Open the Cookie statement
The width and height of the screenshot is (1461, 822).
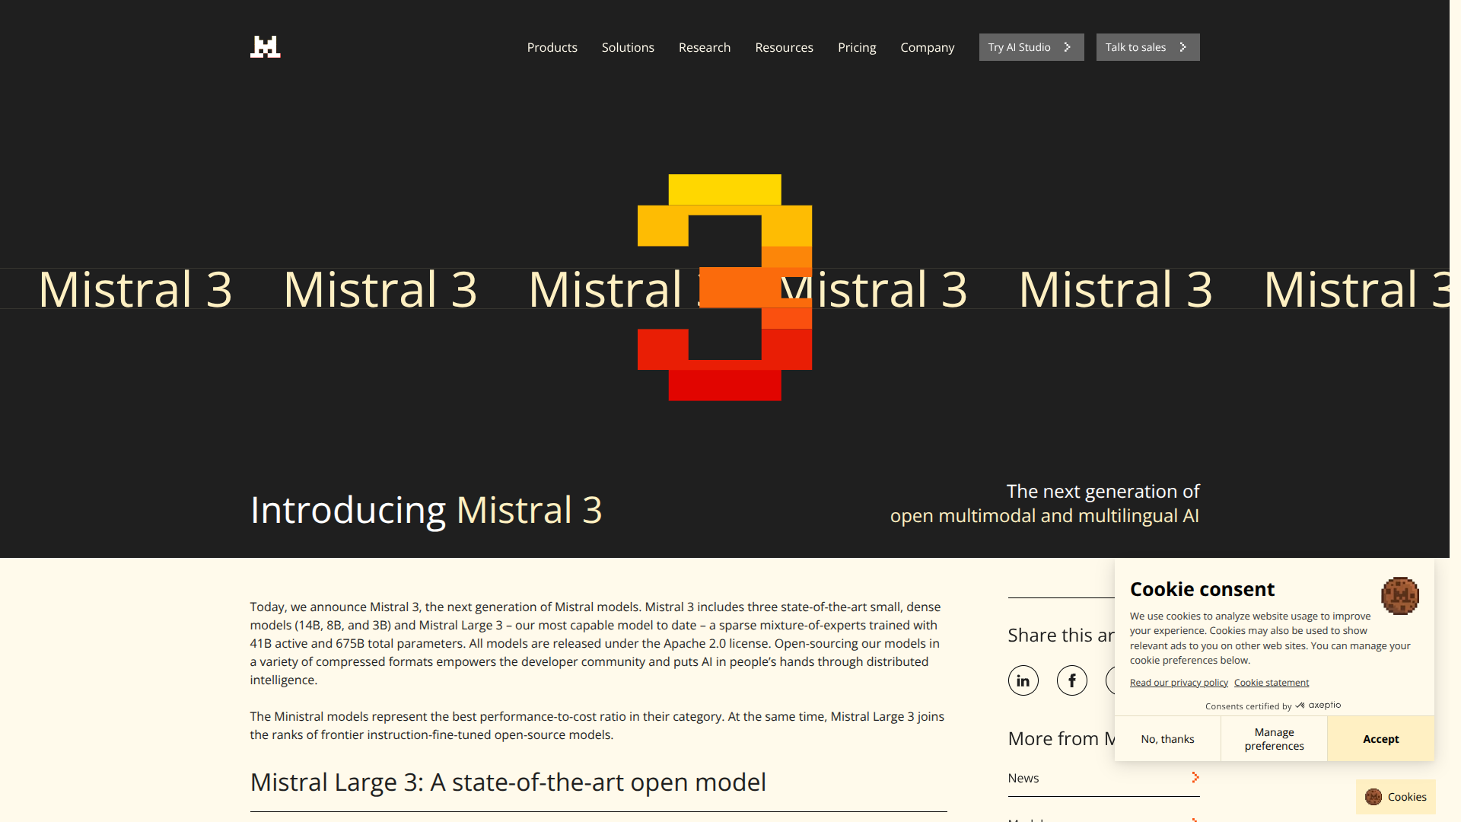pyautogui.click(x=1271, y=682)
